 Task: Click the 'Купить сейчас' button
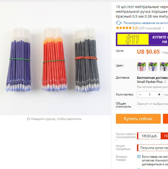(138, 119)
